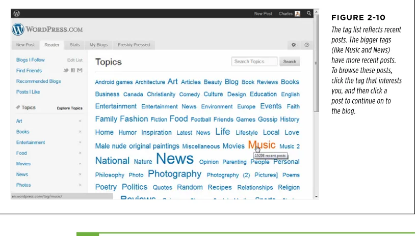Open the Freshly Pressed tab

(134, 45)
